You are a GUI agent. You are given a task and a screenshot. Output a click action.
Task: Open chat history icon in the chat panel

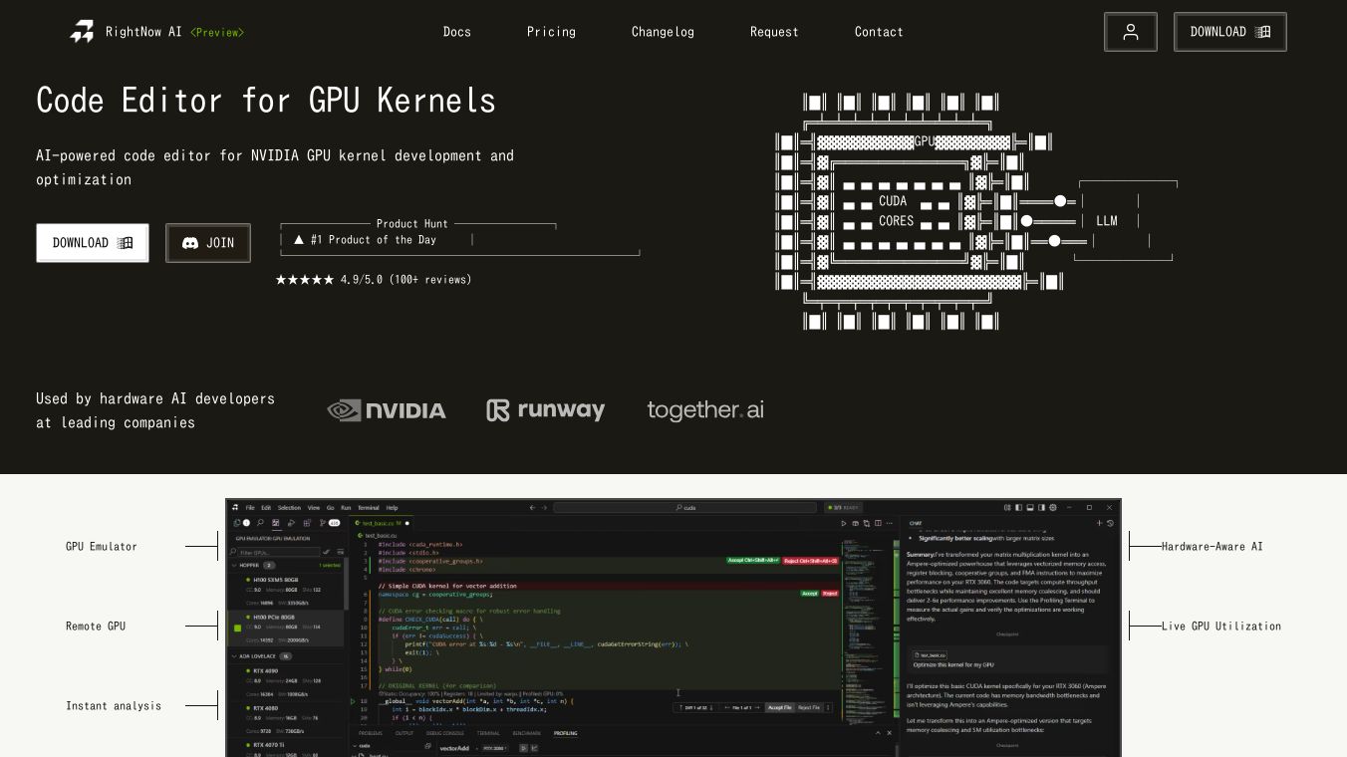pos(1110,523)
